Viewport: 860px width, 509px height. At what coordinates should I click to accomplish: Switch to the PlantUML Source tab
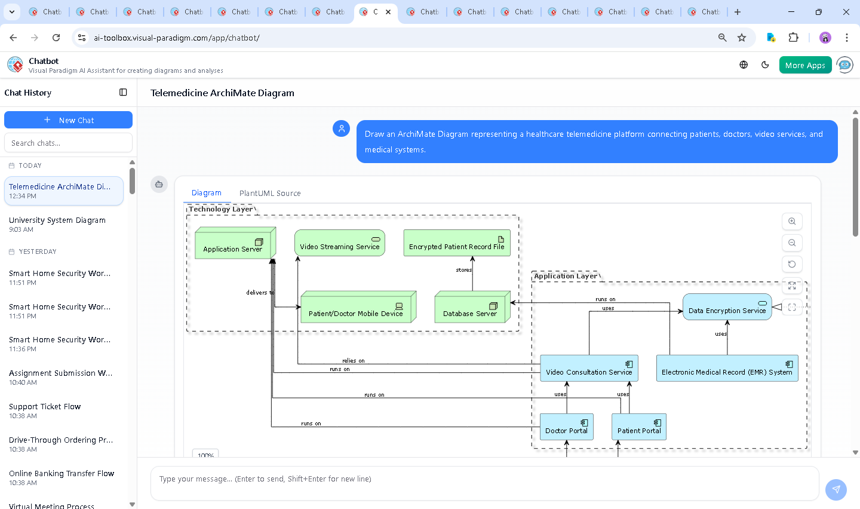[x=270, y=193]
